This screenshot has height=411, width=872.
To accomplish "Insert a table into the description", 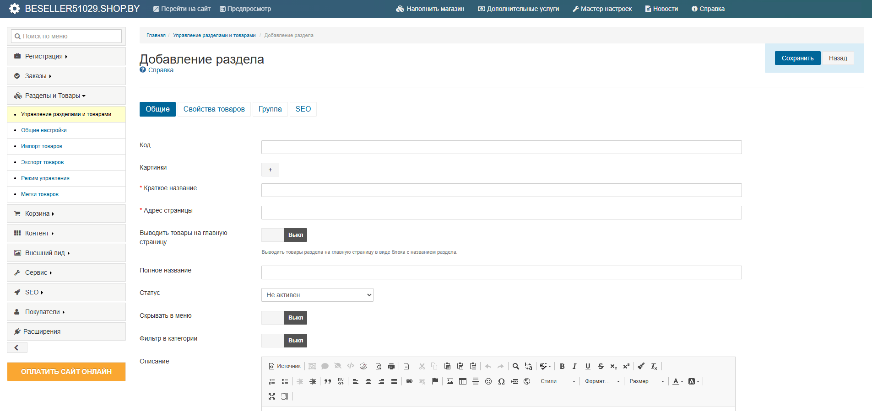I will pos(463,381).
